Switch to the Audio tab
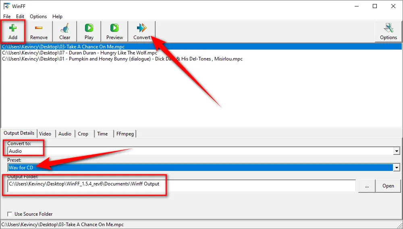 65,133
